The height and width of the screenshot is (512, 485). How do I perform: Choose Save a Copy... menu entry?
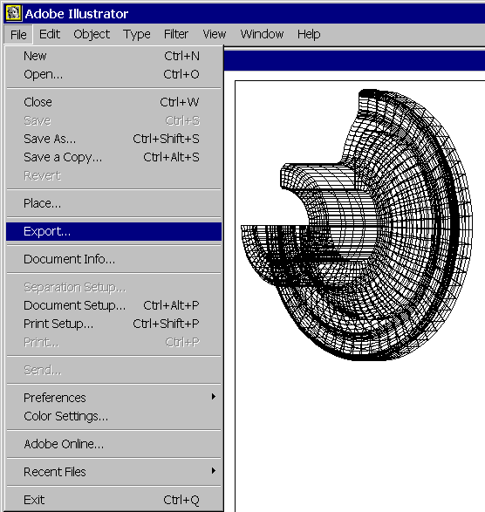pos(113,157)
